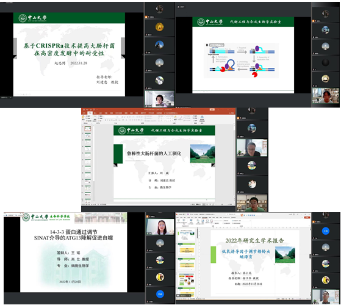Viewport: 341px width, 305px height.
Task: Click the orange sign-in button in PowerPoint title bar
Action: point(212,109)
